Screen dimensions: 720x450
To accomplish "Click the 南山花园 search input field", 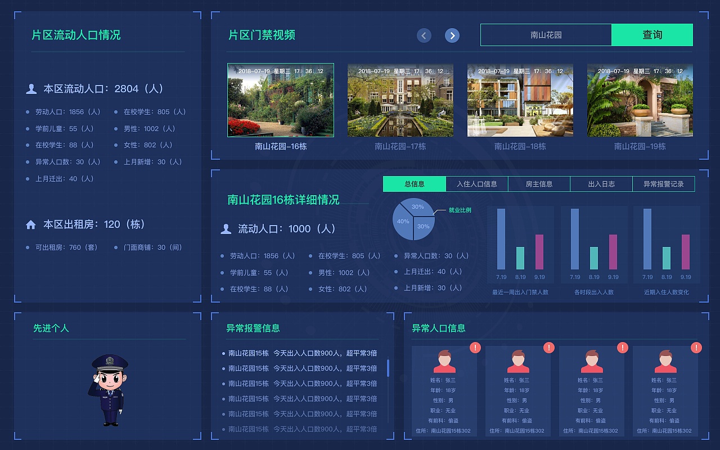I will (546, 34).
